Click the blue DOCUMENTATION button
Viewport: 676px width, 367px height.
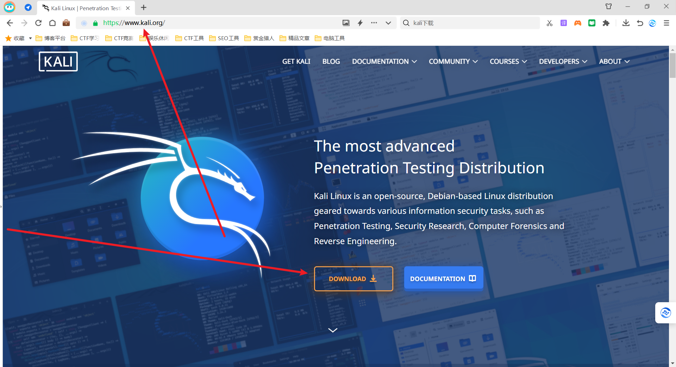tap(444, 278)
